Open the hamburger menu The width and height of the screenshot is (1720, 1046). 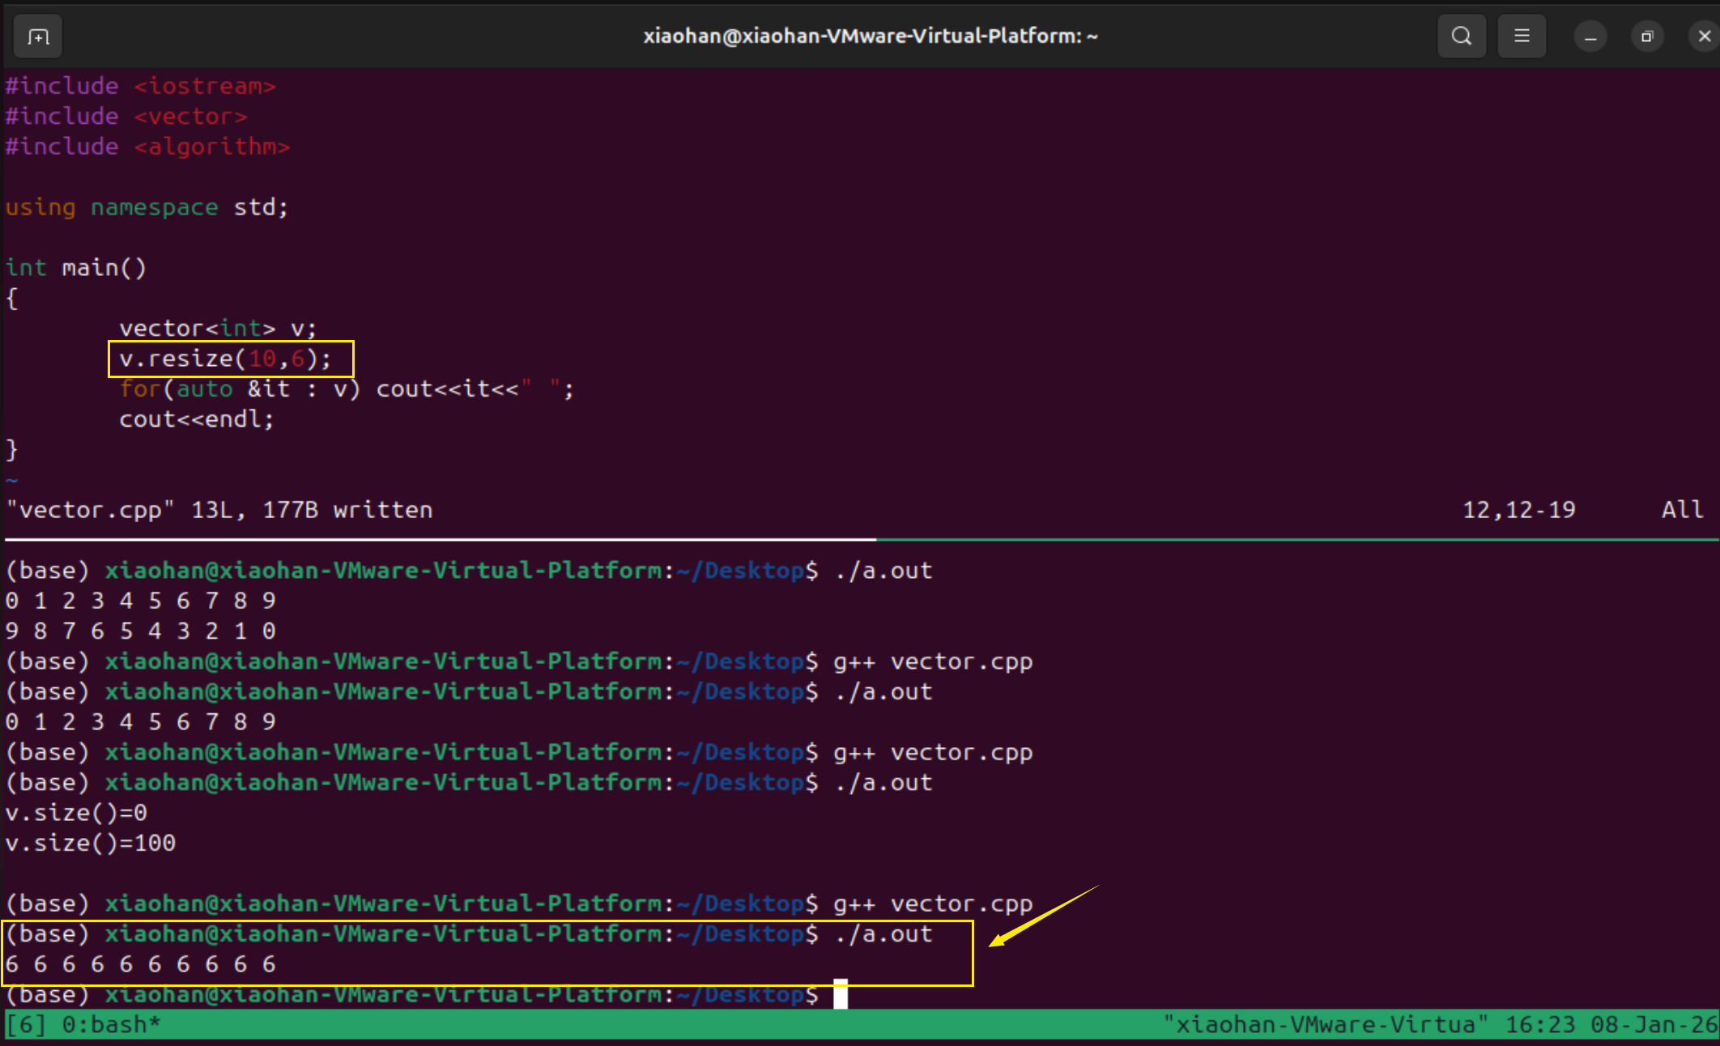1522,36
